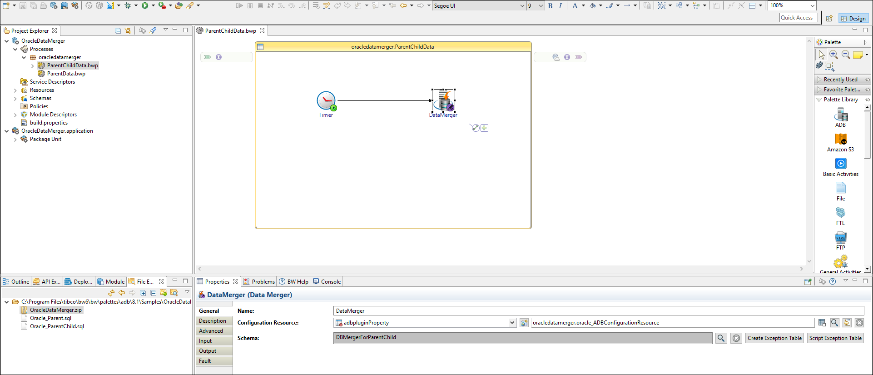Click the Save icon in the toolbar
873x375 pixels.
pos(23,5)
